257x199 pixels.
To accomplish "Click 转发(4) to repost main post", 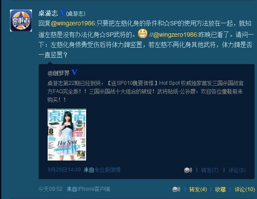I will 198,189.
